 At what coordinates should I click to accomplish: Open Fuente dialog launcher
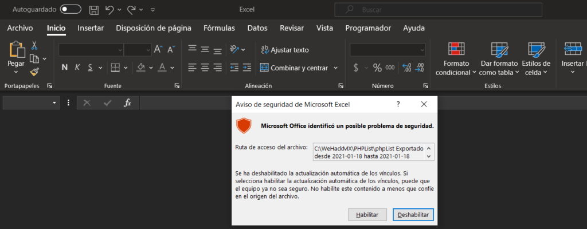tap(177, 86)
